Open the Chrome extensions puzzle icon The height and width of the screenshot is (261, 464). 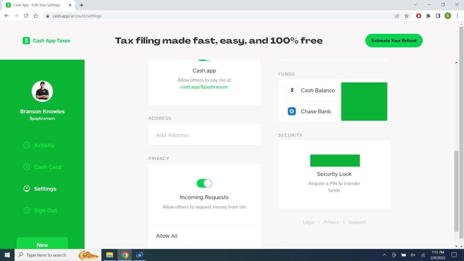tap(428, 16)
